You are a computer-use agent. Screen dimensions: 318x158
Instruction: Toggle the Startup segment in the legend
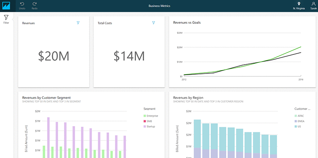point(150,126)
